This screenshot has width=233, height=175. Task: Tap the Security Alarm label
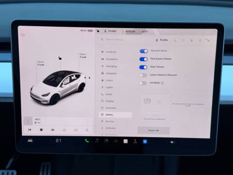pyautogui.click(x=159, y=51)
